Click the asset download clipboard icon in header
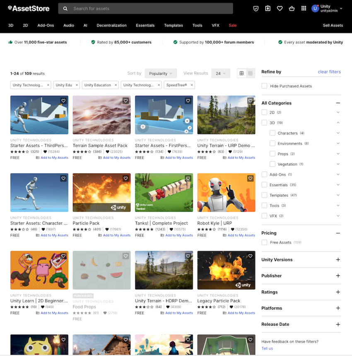352x356 pixels. (268, 8)
